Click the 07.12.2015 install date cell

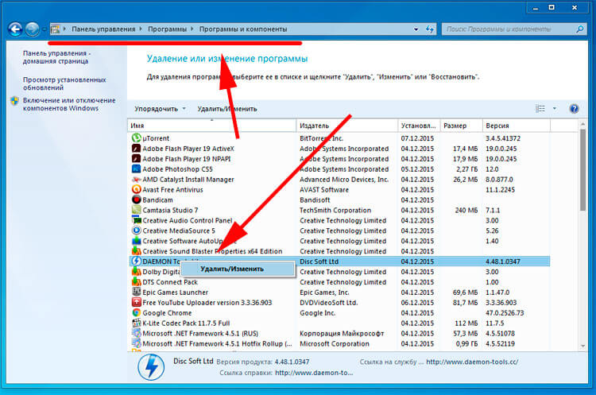click(x=417, y=138)
